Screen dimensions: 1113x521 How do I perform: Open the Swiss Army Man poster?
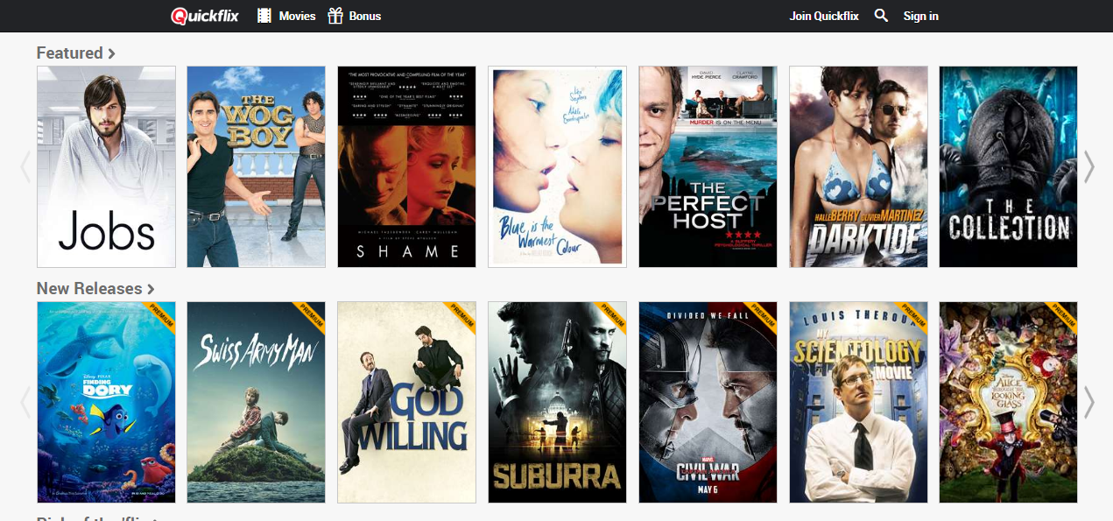point(257,403)
